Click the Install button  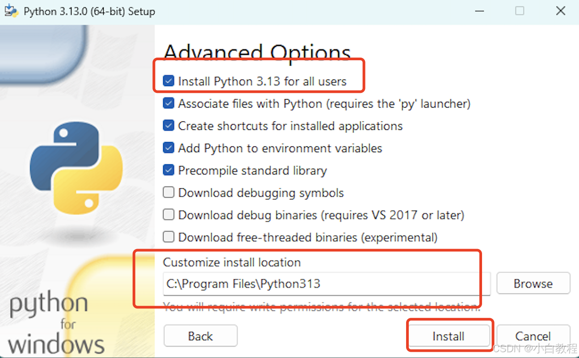click(x=448, y=336)
